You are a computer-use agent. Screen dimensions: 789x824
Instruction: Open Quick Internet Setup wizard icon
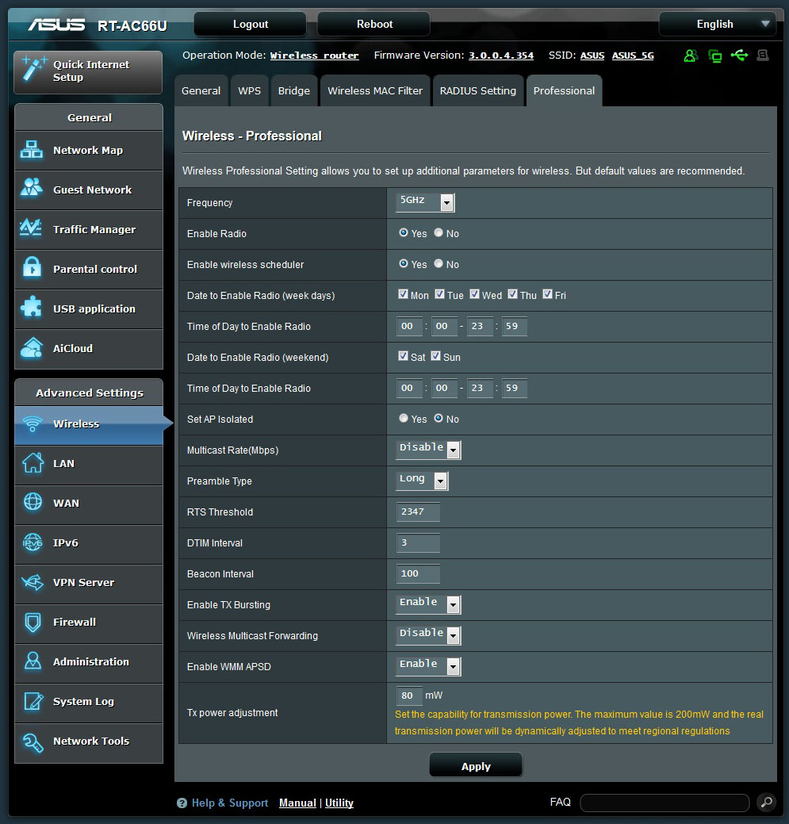click(x=33, y=69)
